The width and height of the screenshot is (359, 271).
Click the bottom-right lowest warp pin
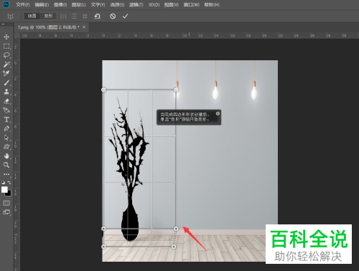pos(174,246)
